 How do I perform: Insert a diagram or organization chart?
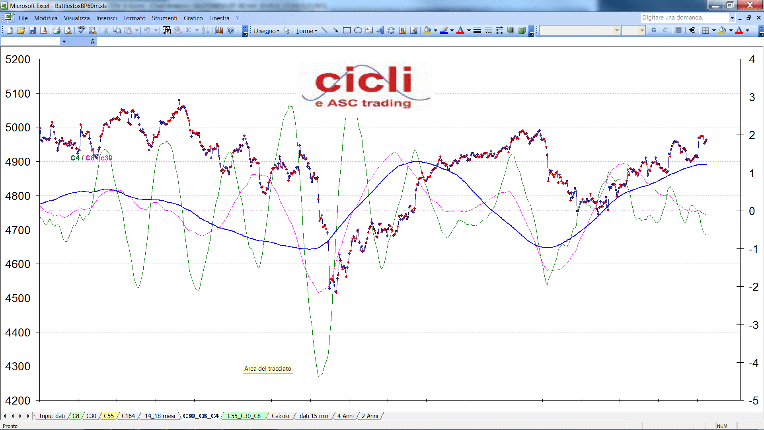[392, 31]
